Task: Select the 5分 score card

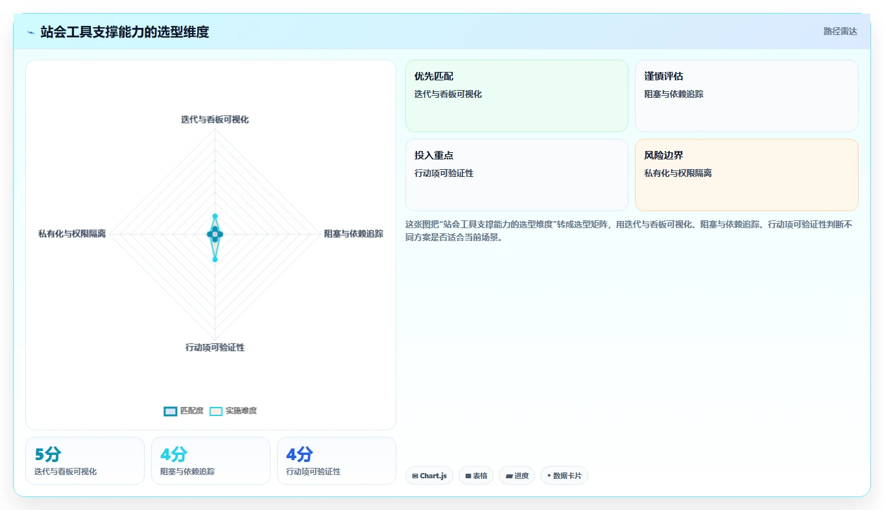Action: pos(85,461)
